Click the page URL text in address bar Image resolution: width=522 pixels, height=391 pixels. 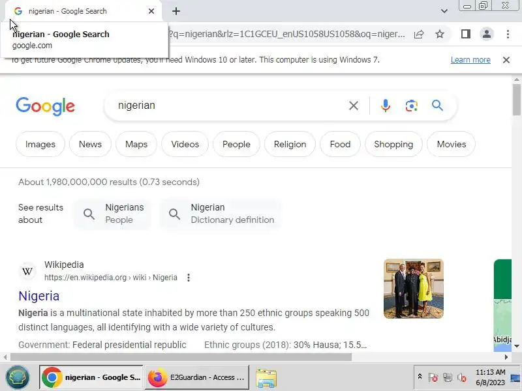pyautogui.click(x=288, y=35)
